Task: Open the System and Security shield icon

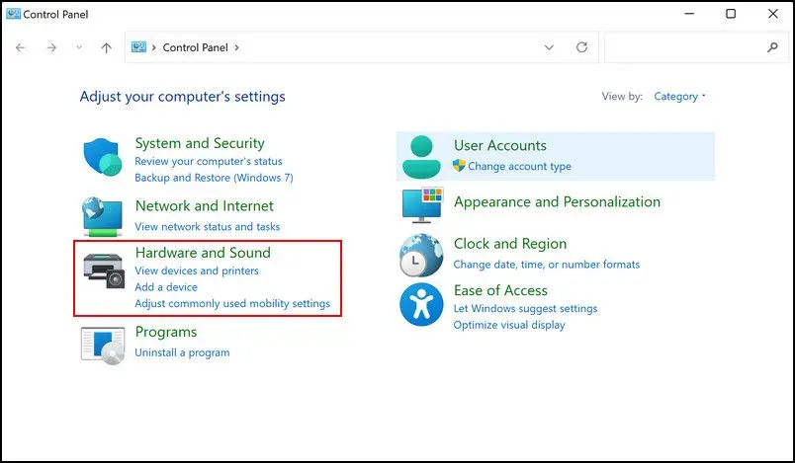Action: (x=103, y=157)
